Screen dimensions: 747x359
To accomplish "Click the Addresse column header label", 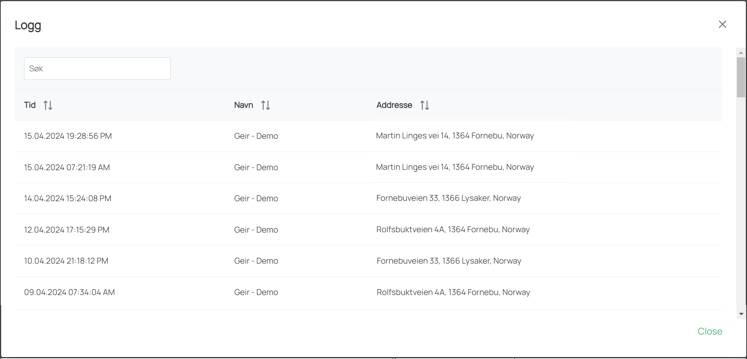I will (x=394, y=105).
